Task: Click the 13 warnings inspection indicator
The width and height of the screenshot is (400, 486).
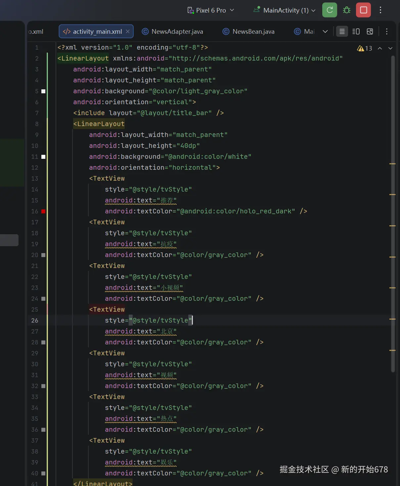Action: [x=365, y=48]
